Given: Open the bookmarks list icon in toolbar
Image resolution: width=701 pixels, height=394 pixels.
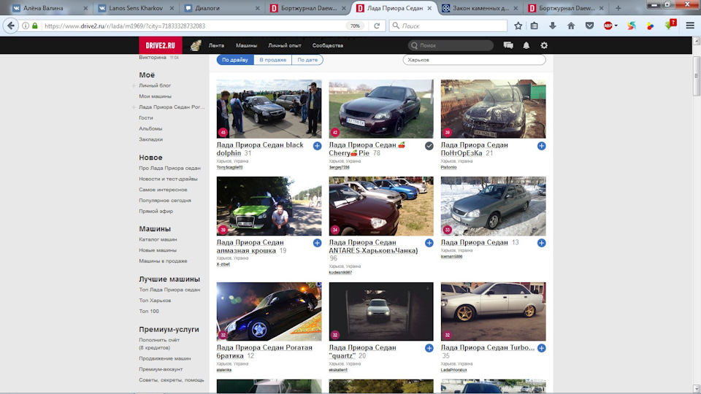Looking at the screenshot, I should click(535, 26).
